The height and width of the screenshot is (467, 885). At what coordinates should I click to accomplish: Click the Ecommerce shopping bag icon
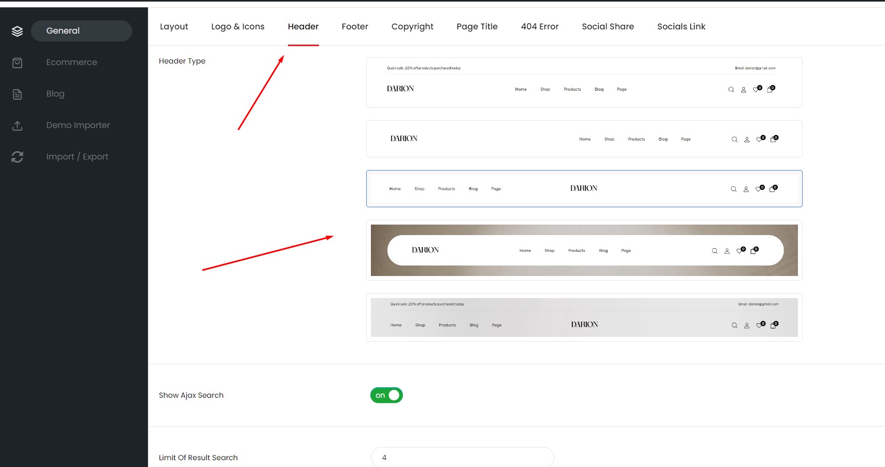click(17, 63)
